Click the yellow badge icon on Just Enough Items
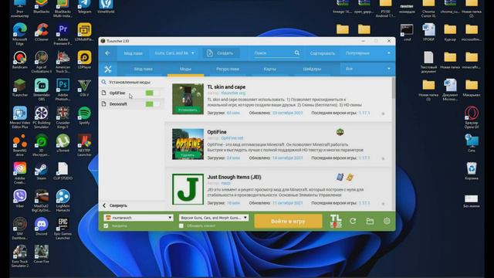The image size is (494, 278). [x=350, y=177]
